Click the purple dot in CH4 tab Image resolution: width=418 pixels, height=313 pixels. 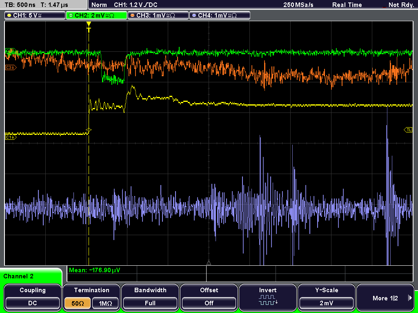coord(194,15)
